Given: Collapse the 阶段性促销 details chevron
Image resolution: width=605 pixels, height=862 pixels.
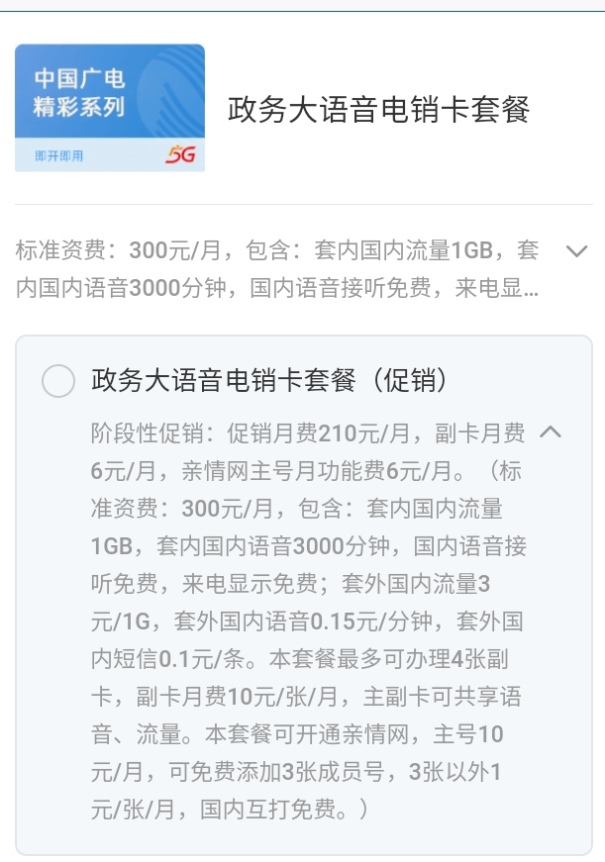Looking at the screenshot, I should (550, 431).
